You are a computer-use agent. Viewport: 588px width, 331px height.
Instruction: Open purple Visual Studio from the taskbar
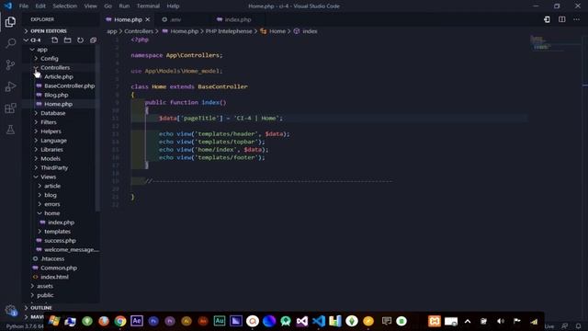302,321
